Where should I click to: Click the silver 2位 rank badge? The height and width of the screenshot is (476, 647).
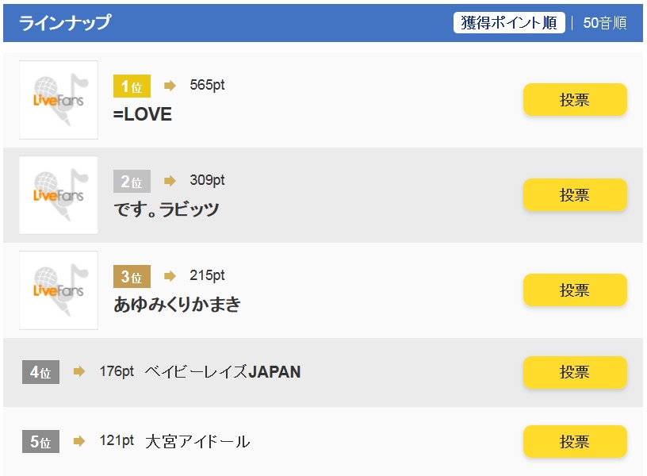[x=132, y=181]
